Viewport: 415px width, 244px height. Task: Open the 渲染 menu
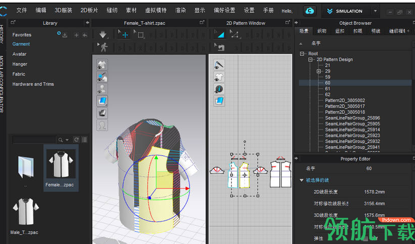tap(180, 10)
